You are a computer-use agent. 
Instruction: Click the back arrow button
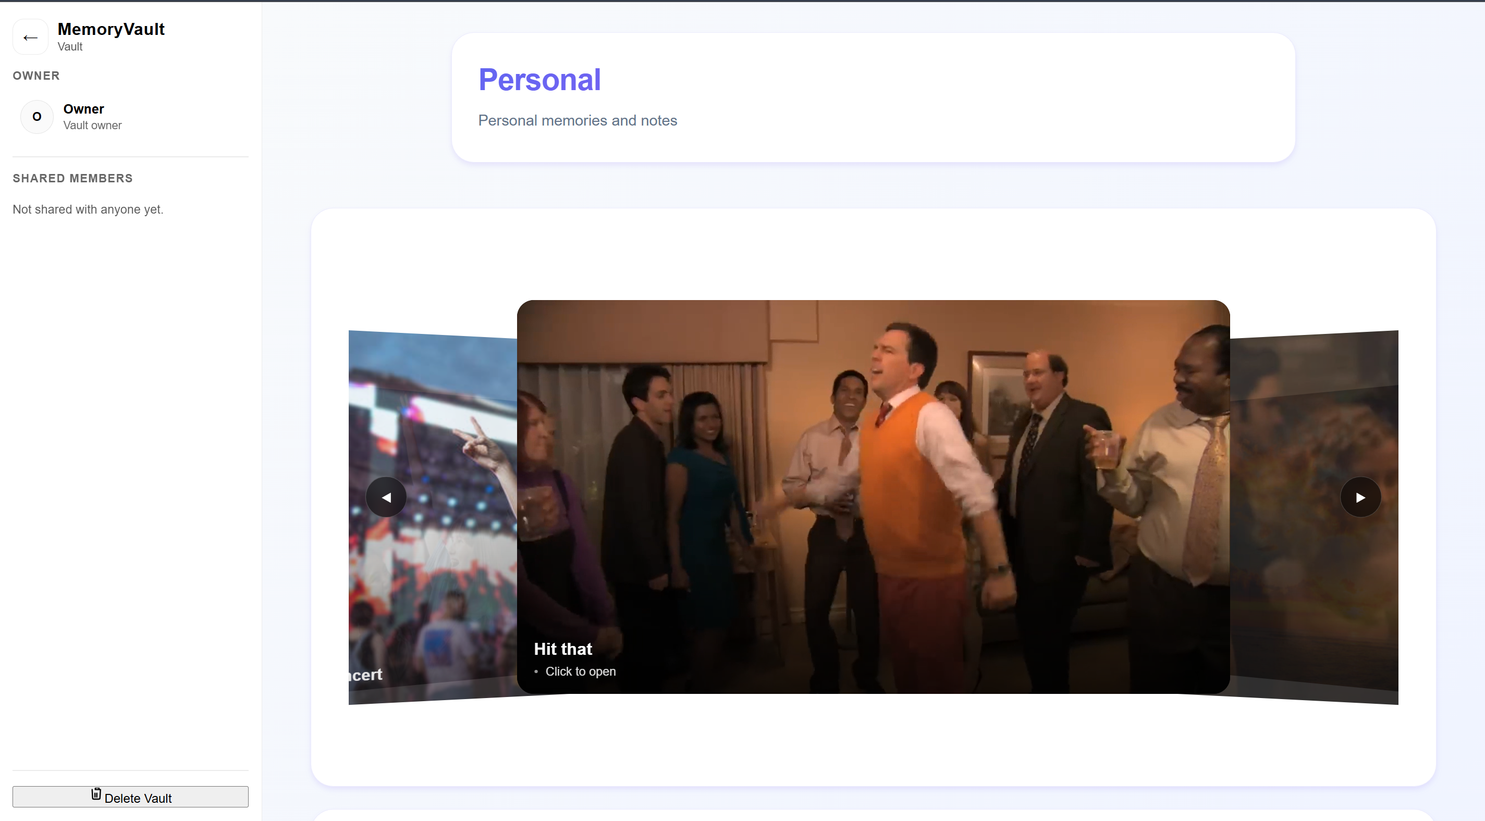point(30,38)
